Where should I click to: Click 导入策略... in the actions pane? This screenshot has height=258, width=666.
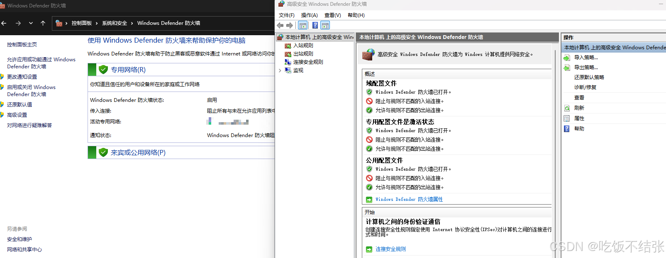586,58
